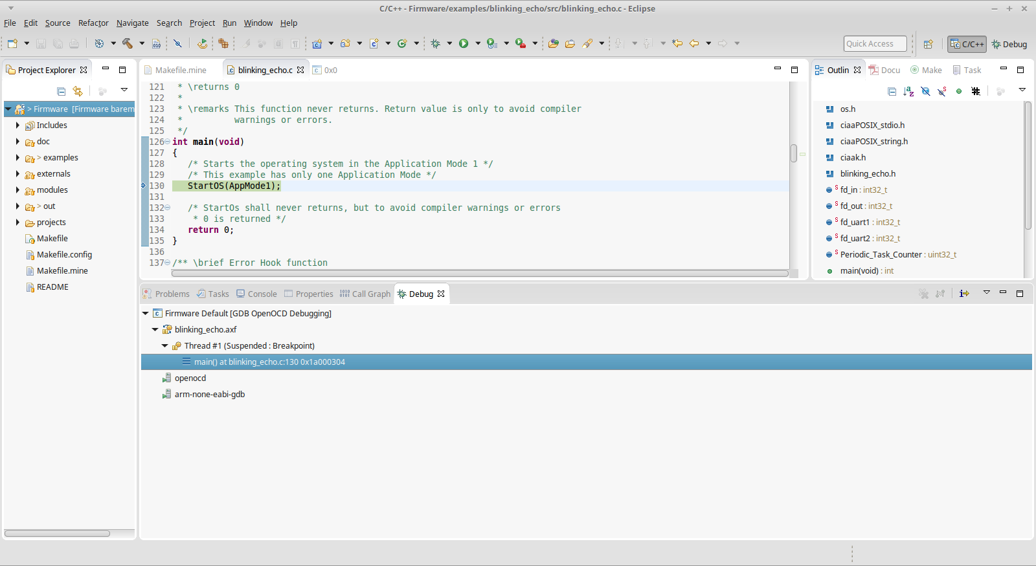
Task: Click the Build hammer icon
Action: point(128,43)
